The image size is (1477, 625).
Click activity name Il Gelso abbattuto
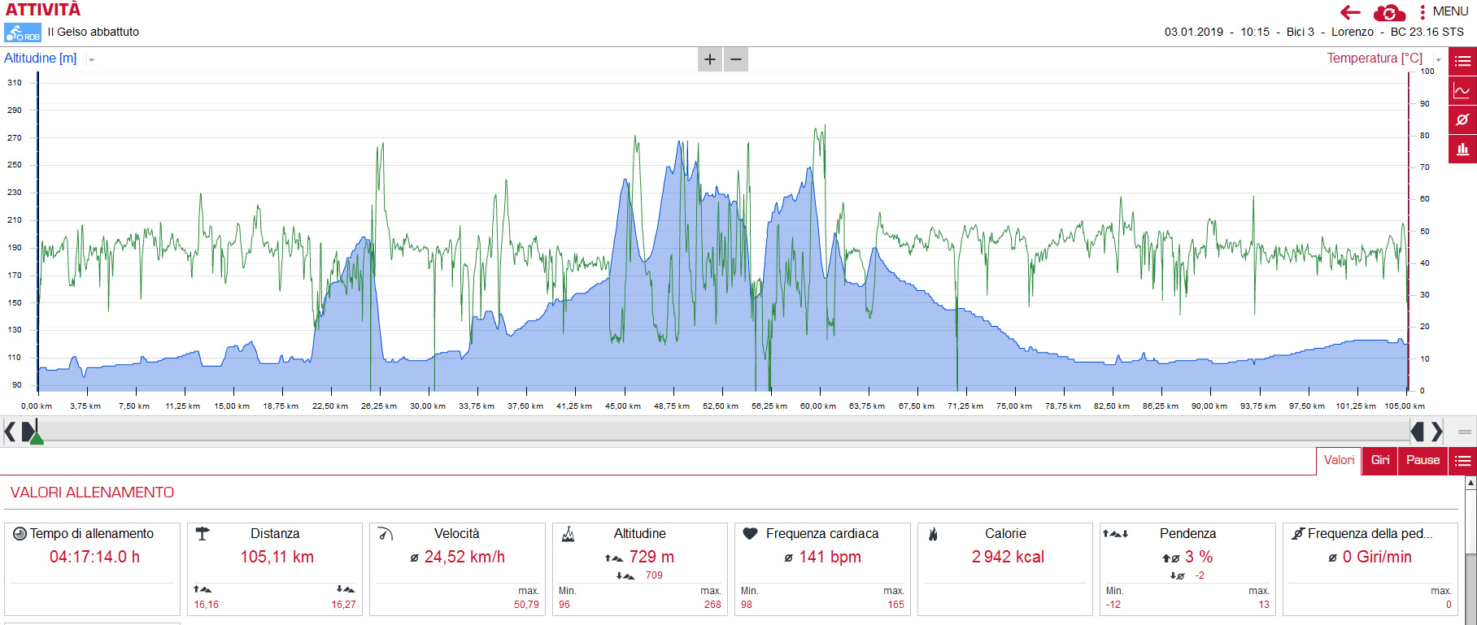(94, 32)
